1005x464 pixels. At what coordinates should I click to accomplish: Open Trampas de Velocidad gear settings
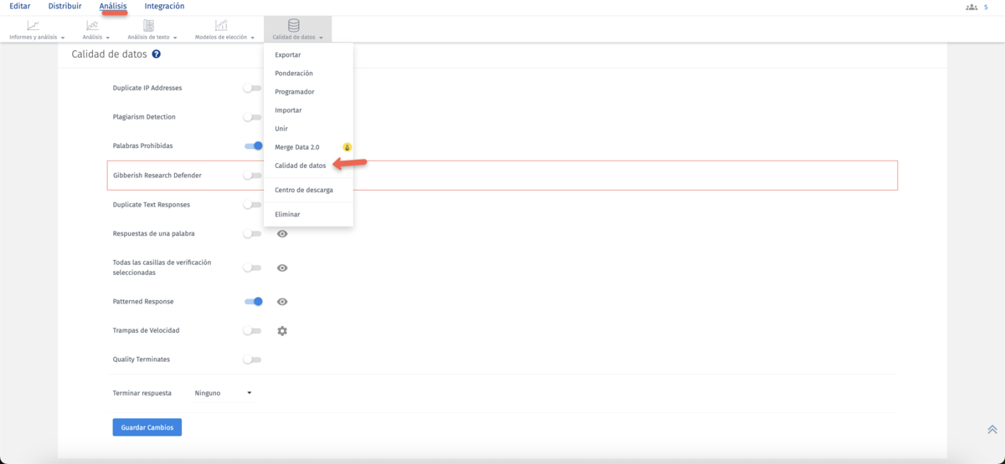pyautogui.click(x=282, y=331)
